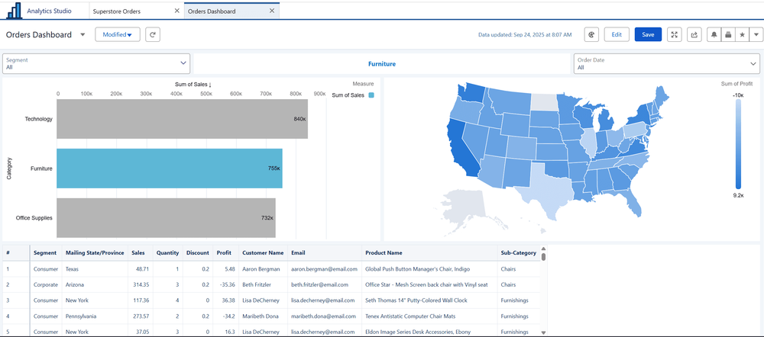Favorite the dashboard with star icon
The width and height of the screenshot is (764, 337).
coord(742,34)
